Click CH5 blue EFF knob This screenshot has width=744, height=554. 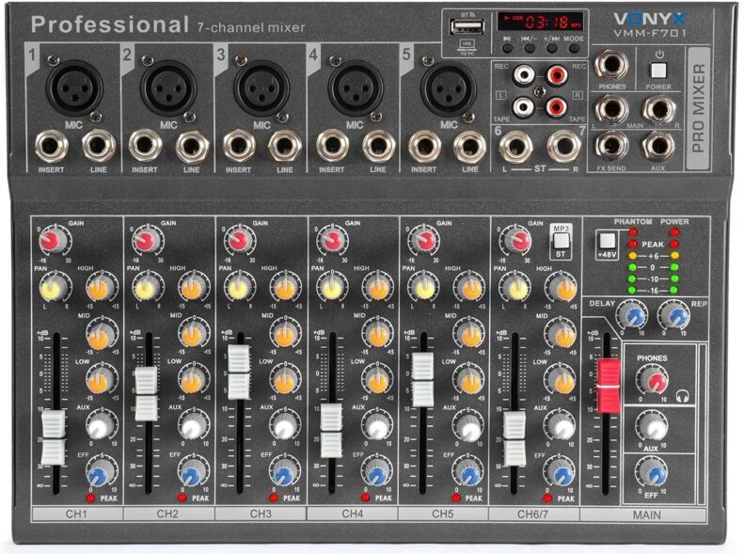pos(469,473)
